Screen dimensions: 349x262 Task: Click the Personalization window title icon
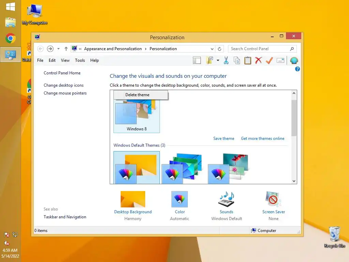click(x=37, y=37)
